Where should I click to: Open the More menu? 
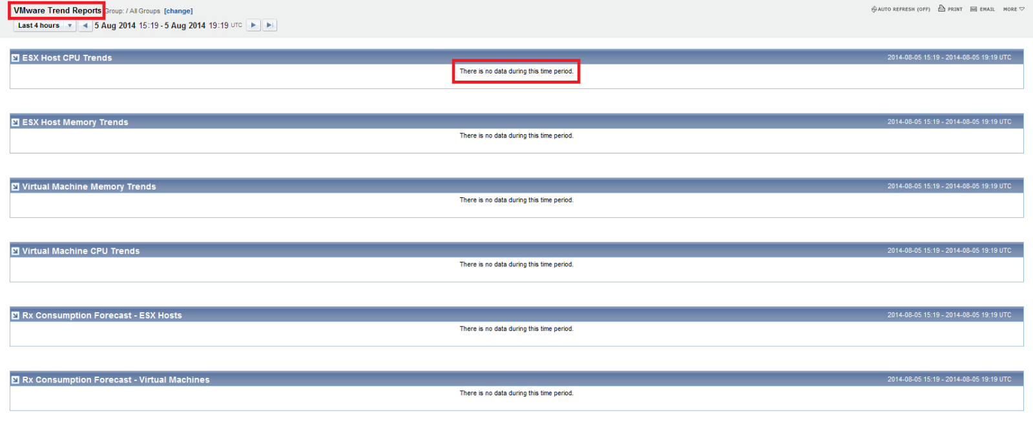pyautogui.click(x=1014, y=9)
